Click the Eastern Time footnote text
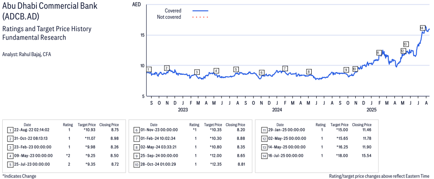 [x=379, y=176]
